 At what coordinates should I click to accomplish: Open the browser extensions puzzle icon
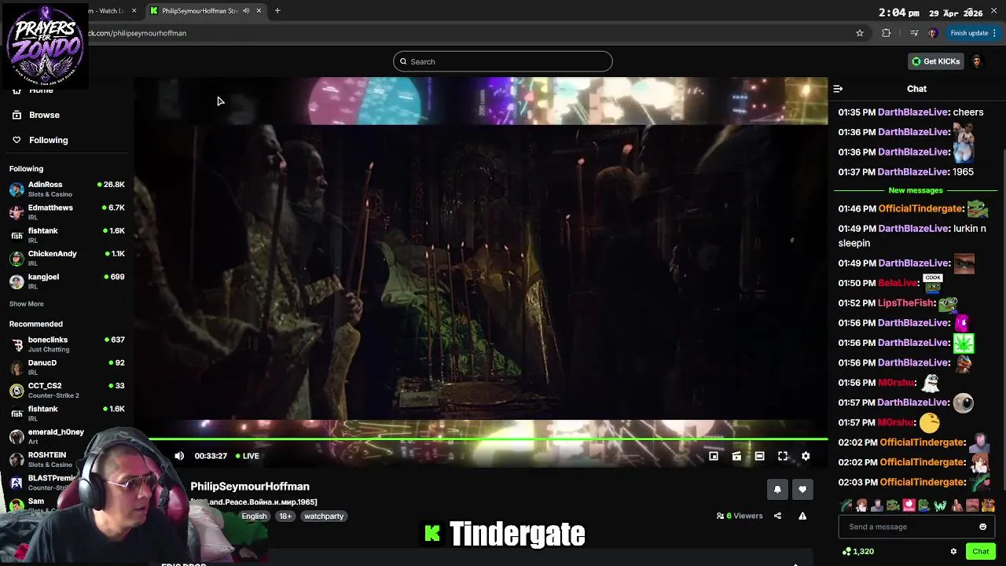pyautogui.click(x=887, y=33)
